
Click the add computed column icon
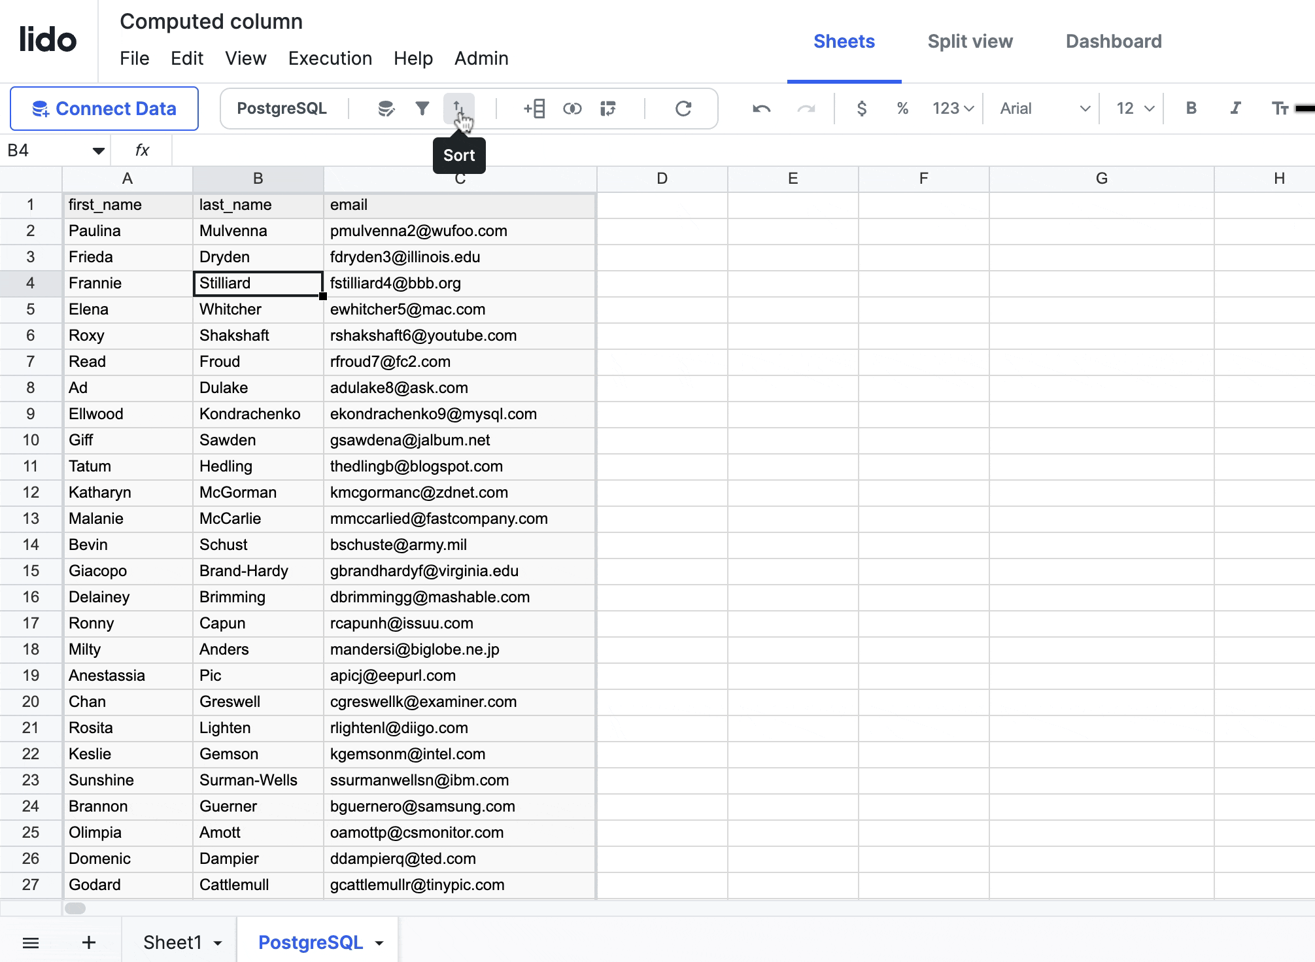click(534, 109)
